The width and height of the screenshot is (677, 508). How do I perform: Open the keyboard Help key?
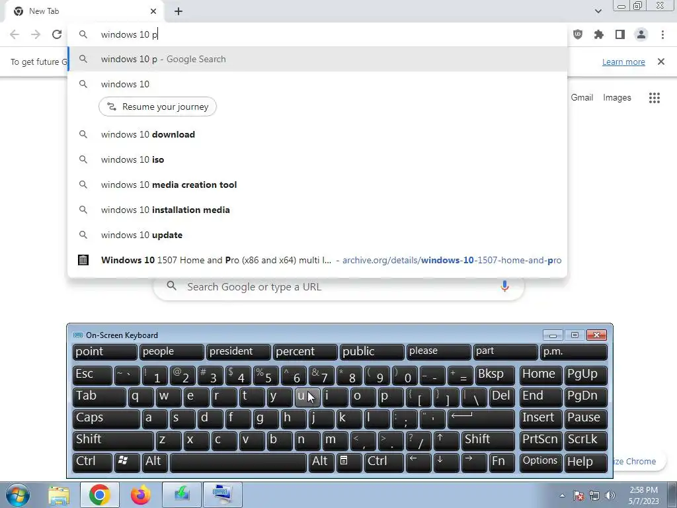586,462
